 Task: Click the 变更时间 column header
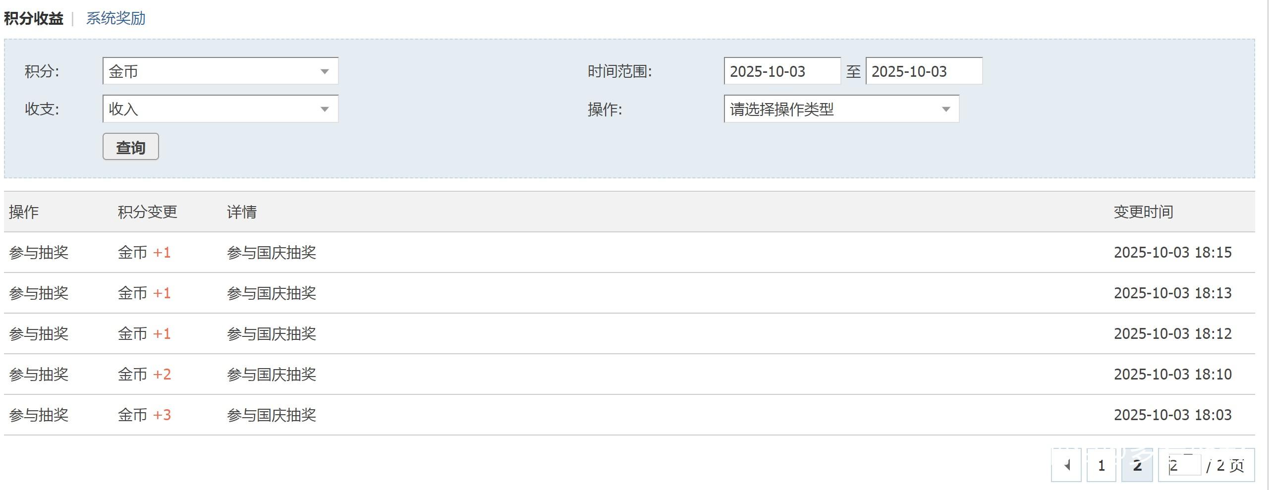pos(1143,212)
